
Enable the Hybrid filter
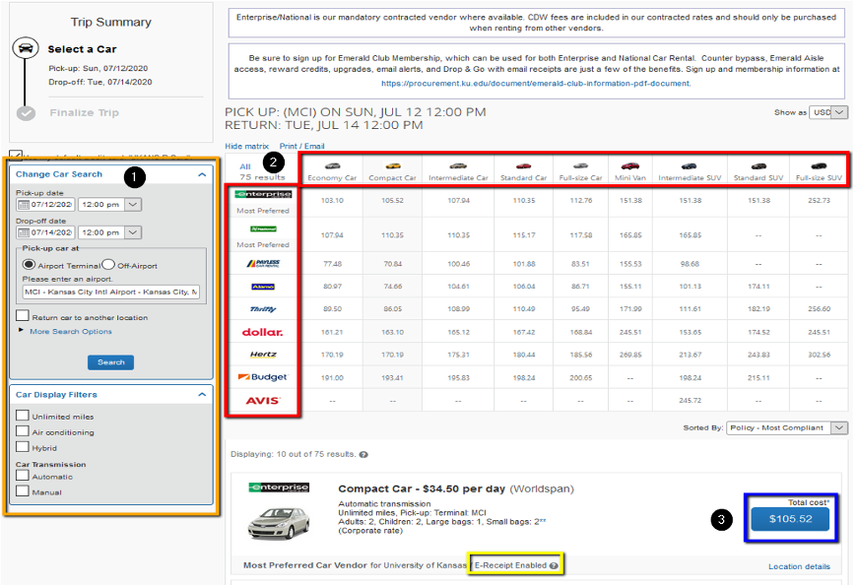tap(23, 446)
